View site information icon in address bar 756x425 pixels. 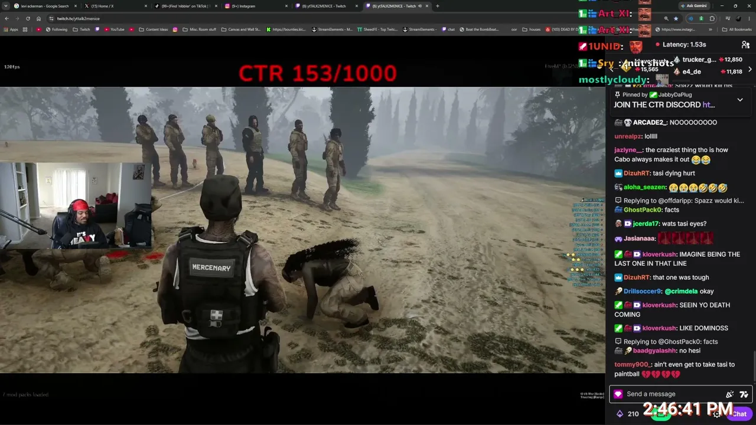pos(51,18)
